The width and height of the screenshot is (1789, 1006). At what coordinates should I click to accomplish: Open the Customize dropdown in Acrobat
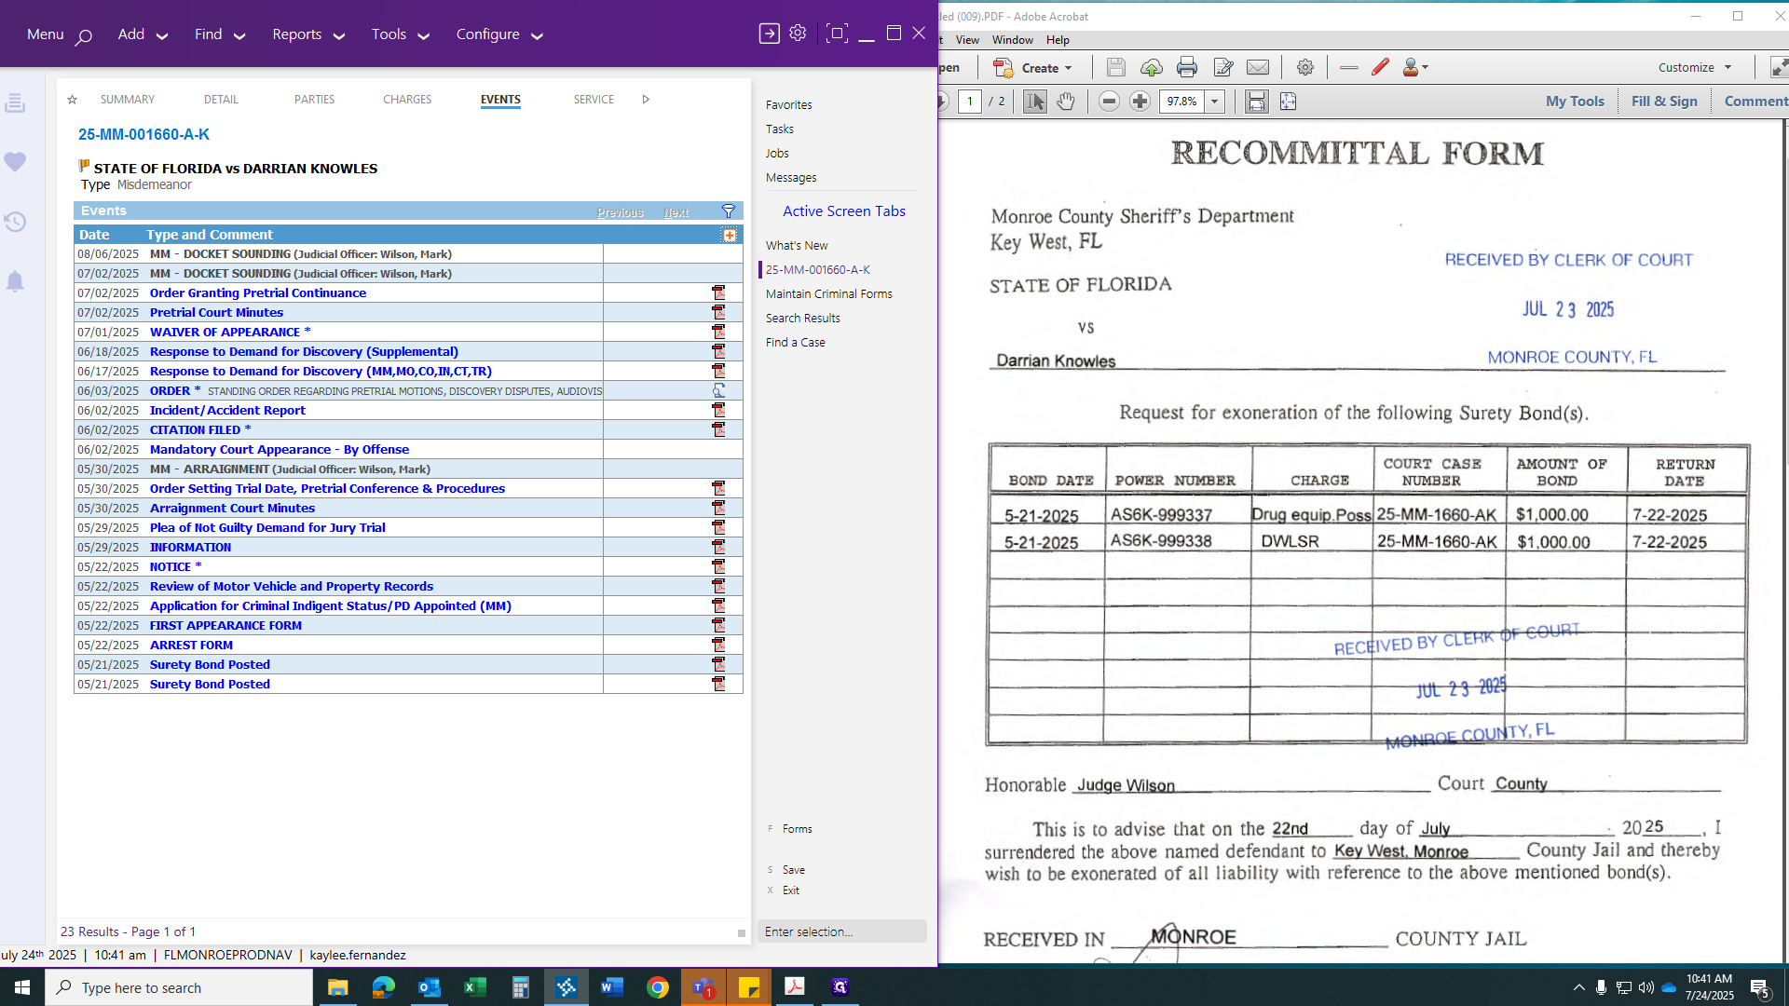(1695, 67)
